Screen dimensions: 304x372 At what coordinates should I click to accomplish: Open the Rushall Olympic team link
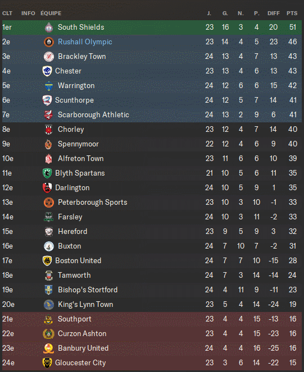coord(85,42)
